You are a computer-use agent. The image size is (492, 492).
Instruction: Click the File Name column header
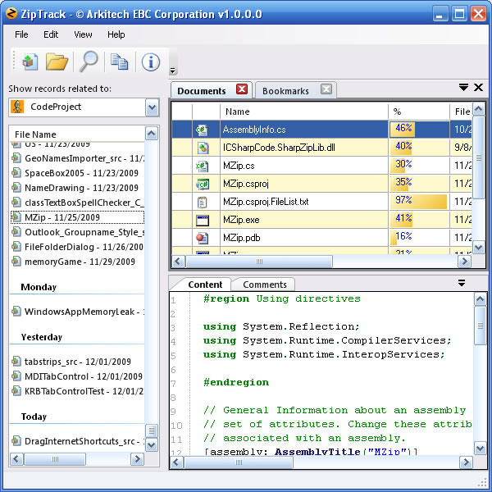click(x=77, y=134)
